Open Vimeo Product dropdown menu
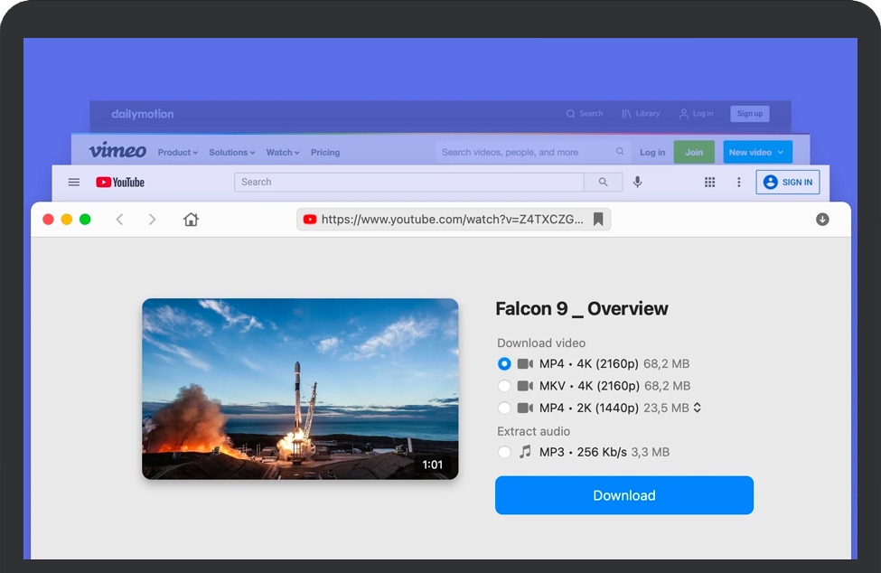This screenshot has height=573, width=881. click(177, 153)
